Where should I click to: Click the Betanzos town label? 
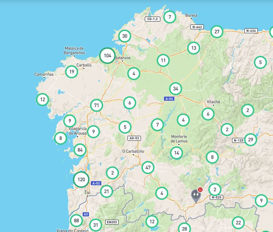123,58
